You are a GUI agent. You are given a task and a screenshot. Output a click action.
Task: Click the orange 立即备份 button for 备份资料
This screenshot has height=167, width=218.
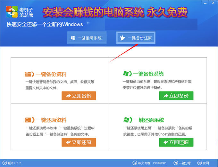(79, 96)
